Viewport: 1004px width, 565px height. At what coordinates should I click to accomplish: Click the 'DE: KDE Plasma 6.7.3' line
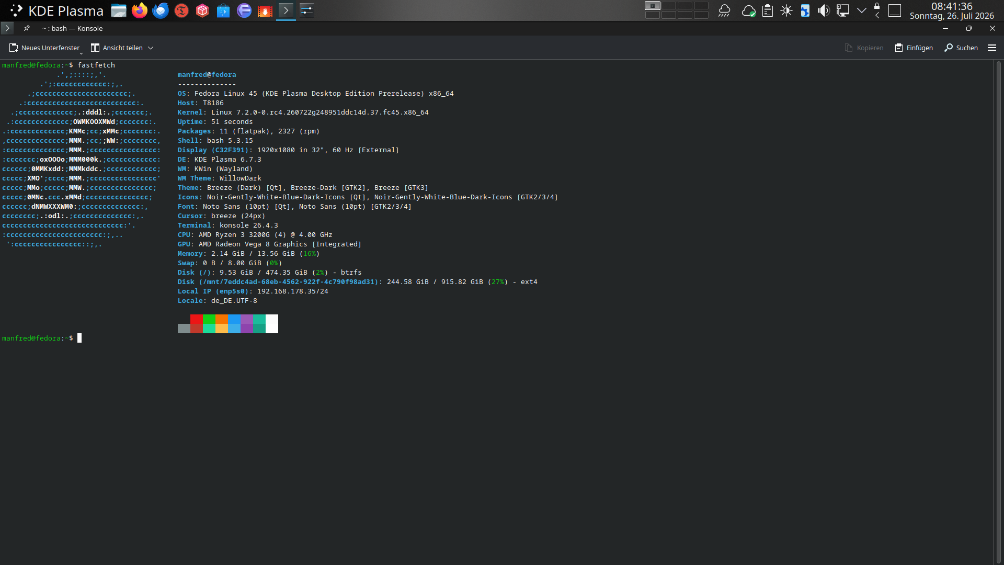click(219, 160)
